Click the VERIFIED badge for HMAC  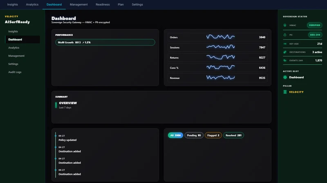(x=314, y=25)
